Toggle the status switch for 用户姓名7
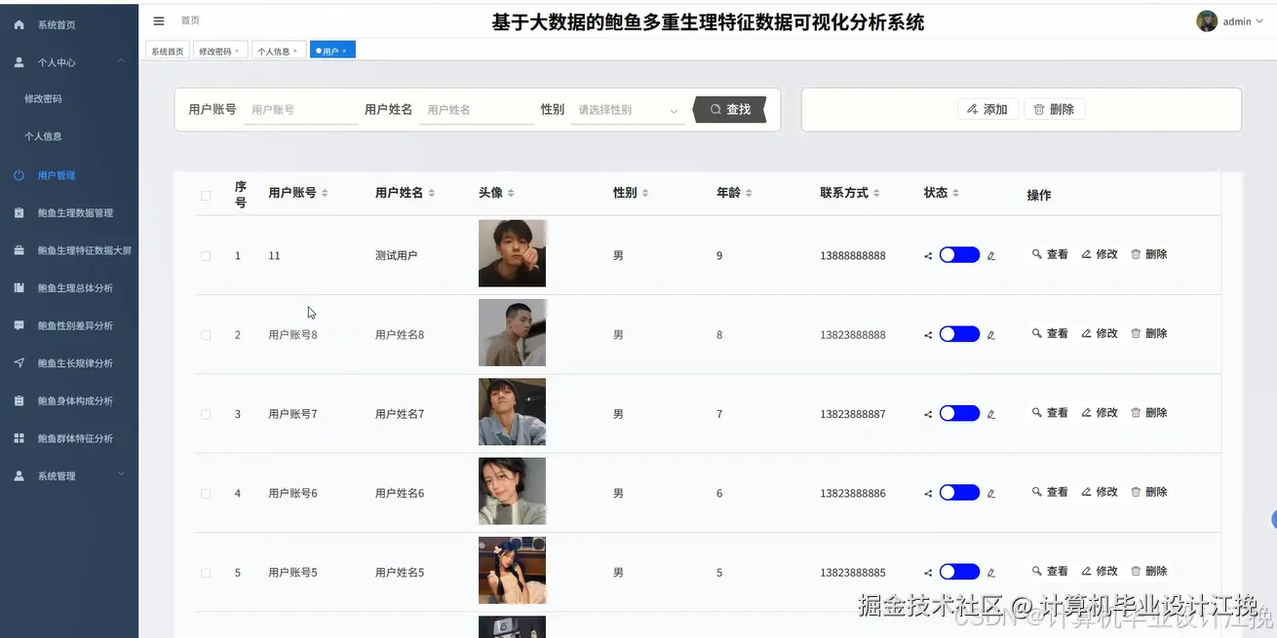 [959, 413]
